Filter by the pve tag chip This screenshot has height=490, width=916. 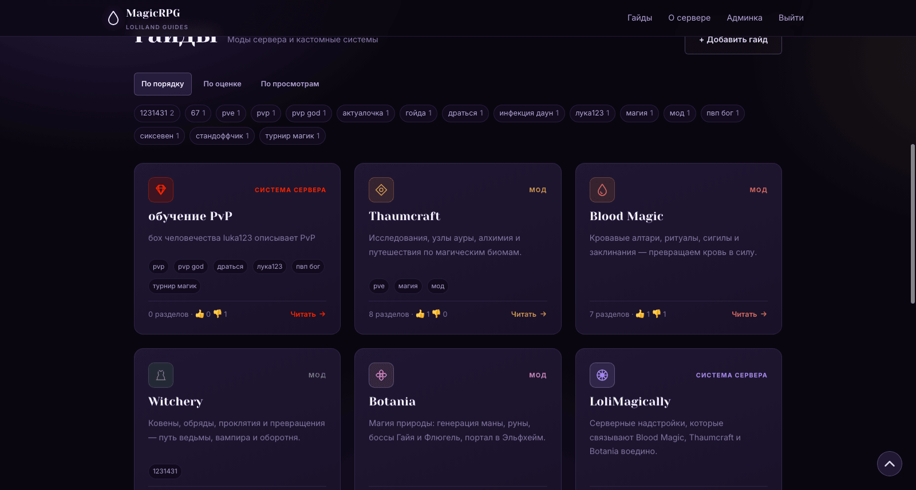pos(231,113)
